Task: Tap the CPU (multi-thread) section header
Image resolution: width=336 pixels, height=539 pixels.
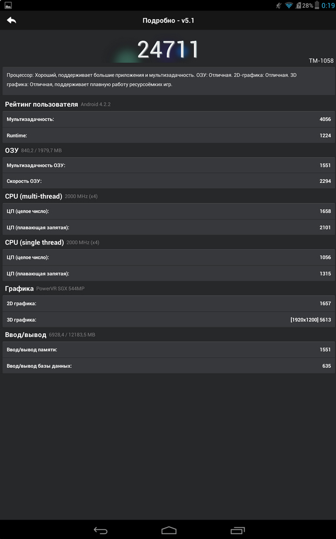Action: click(33, 196)
